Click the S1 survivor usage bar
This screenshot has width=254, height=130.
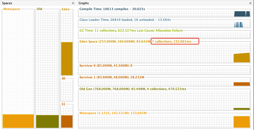[x=67, y=121]
